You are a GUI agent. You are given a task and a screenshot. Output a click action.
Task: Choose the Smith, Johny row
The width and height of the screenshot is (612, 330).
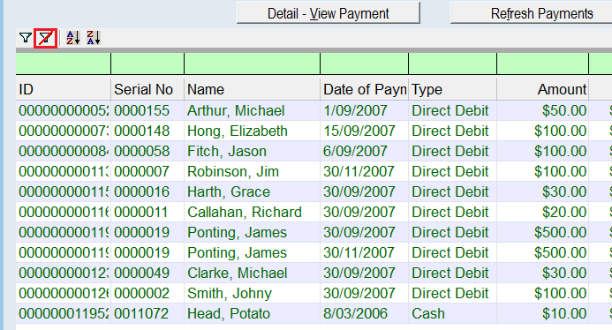tap(314, 293)
